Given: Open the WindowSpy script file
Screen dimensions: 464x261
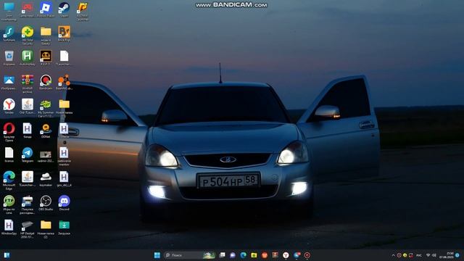Looking at the screenshot, I should (9, 228).
